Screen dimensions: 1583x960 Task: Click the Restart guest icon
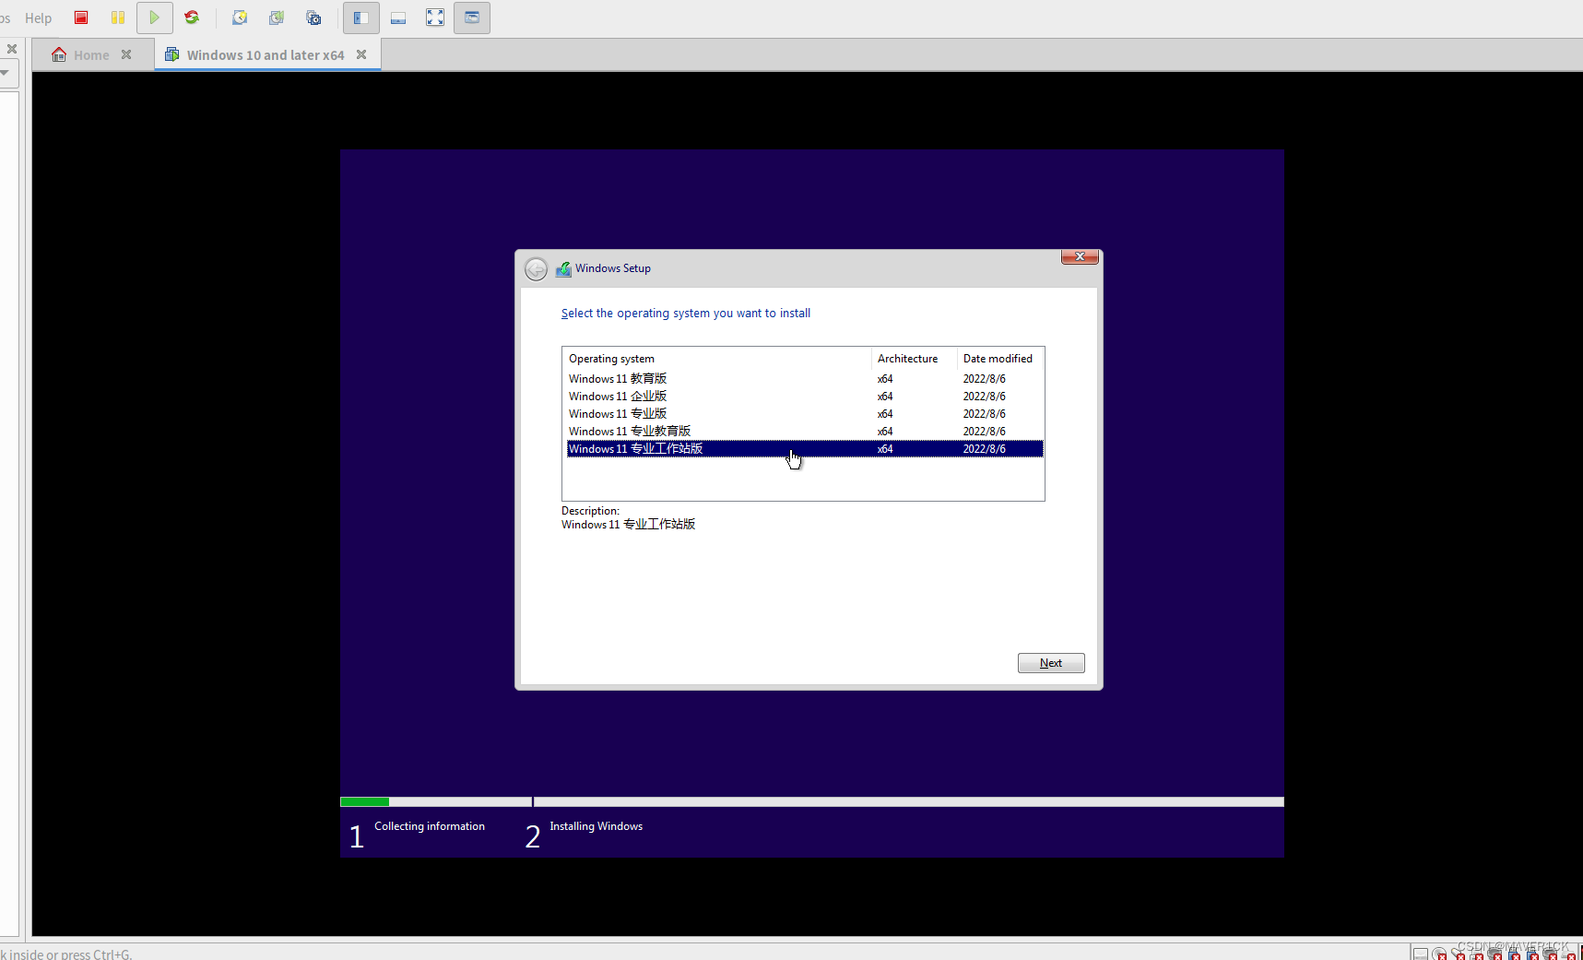click(x=192, y=18)
